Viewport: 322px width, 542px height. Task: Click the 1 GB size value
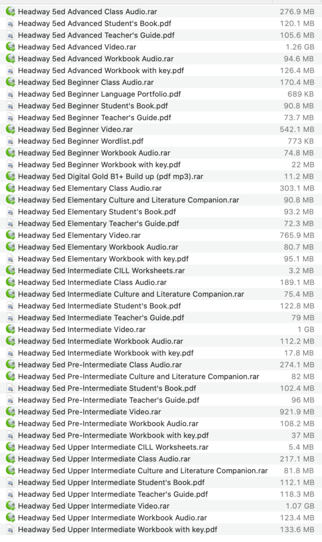306,329
